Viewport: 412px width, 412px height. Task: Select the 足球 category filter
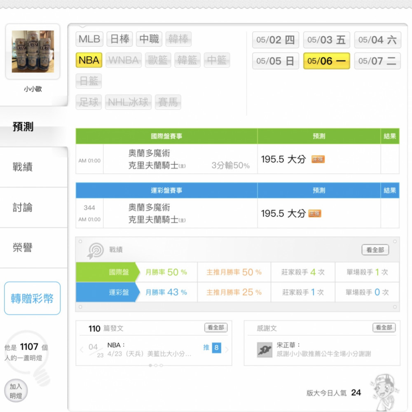(x=89, y=102)
